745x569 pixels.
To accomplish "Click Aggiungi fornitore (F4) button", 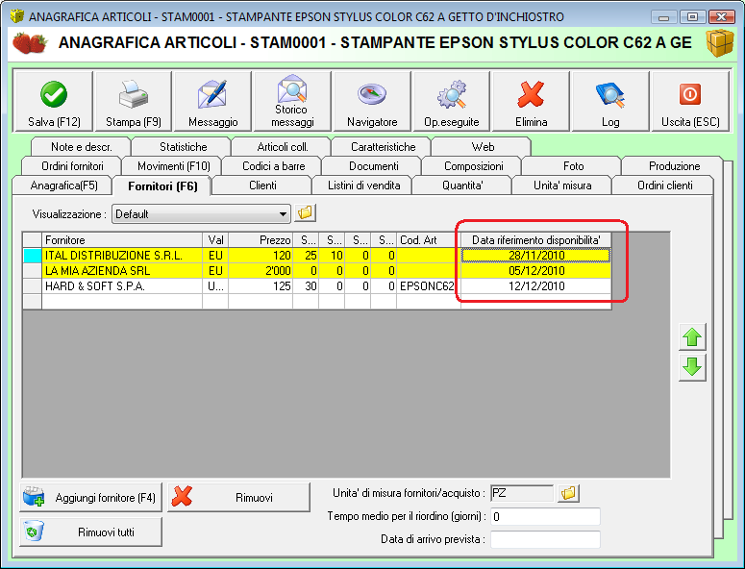I will tap(90, 497).
